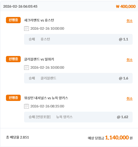Viewport: 138px width, 147px height.
Task: Click the 새크라멘토 vs 휴스턴 match title
Action: (x=39, y=20)
